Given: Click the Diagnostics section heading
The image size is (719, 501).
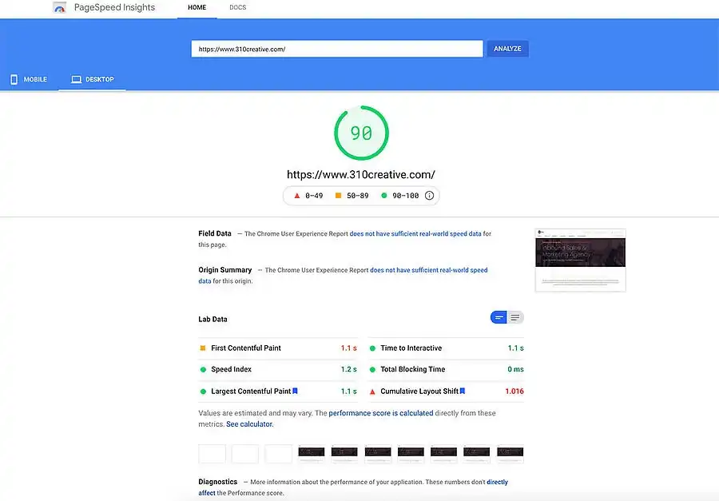Looking at the screenshot, I should pyautogui.click(x=218, y=482).
